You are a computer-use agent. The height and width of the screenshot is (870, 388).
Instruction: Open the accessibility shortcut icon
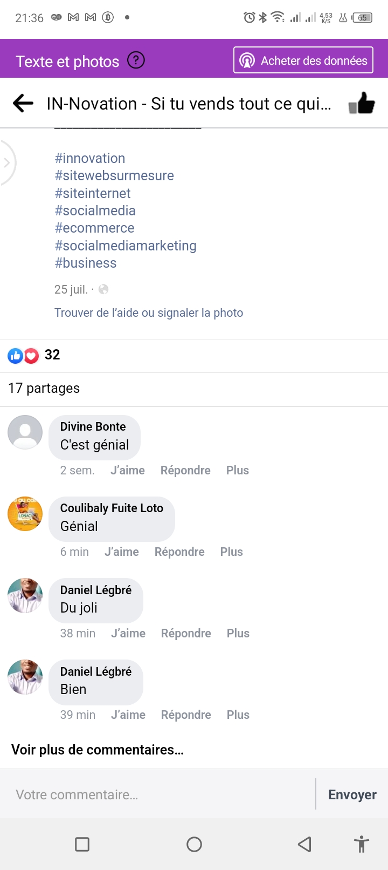click(x=361, y=844)
